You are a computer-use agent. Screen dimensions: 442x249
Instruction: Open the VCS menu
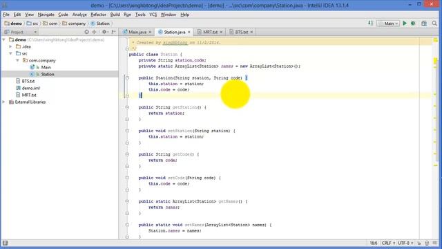[153, 15]
